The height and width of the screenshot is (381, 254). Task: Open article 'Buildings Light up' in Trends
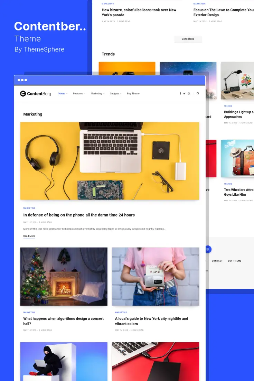(239, 114)
